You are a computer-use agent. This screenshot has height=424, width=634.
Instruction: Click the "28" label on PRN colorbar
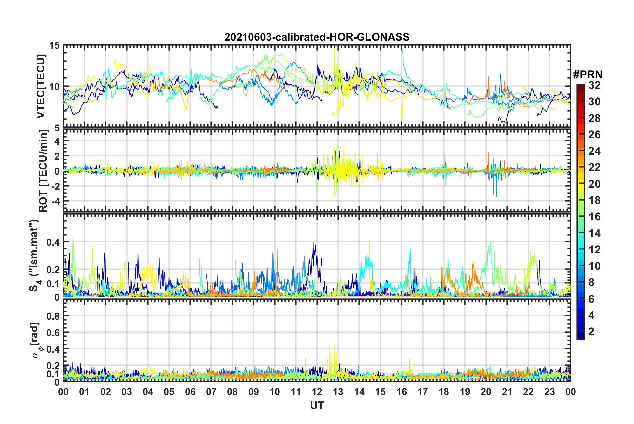(x=594, y=118)
